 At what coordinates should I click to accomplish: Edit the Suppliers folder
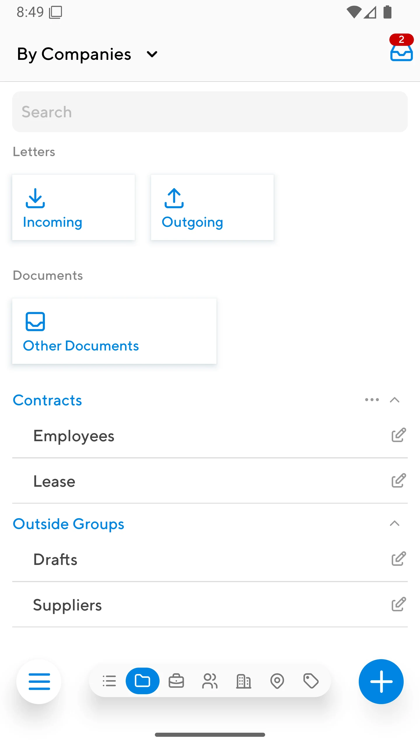(399, 604)
